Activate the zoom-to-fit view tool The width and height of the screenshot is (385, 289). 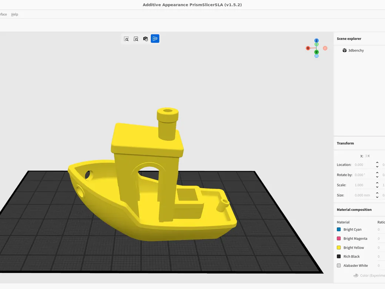click(136, 39)
